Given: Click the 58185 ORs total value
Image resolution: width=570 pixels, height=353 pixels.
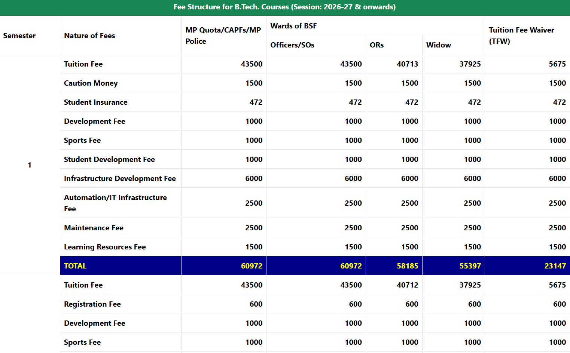Looking at the screenshot, I should (x=407, y=266).
